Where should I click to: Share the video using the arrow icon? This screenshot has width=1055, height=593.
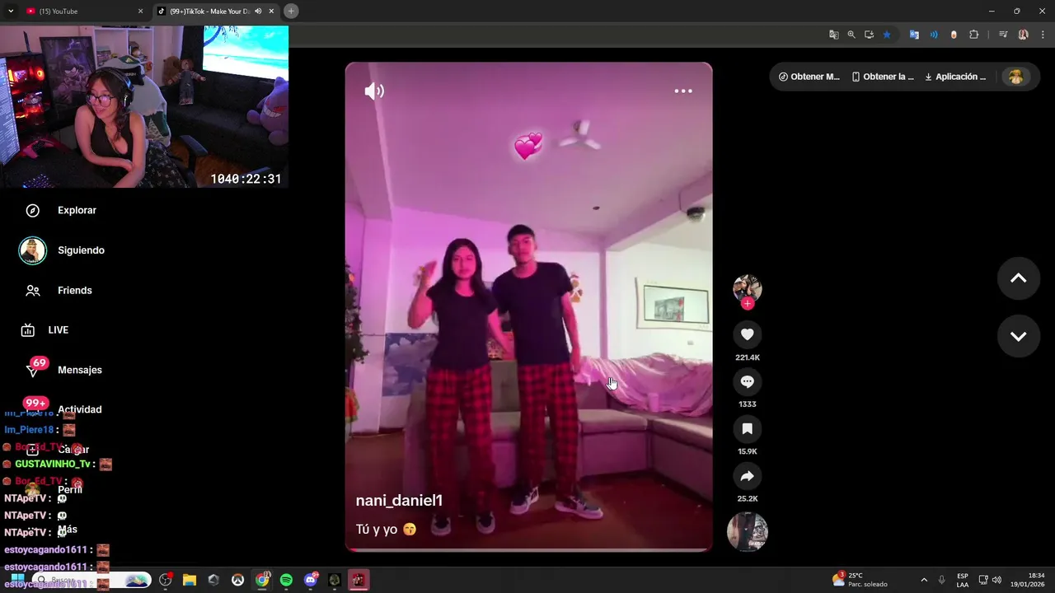point(748,476)
